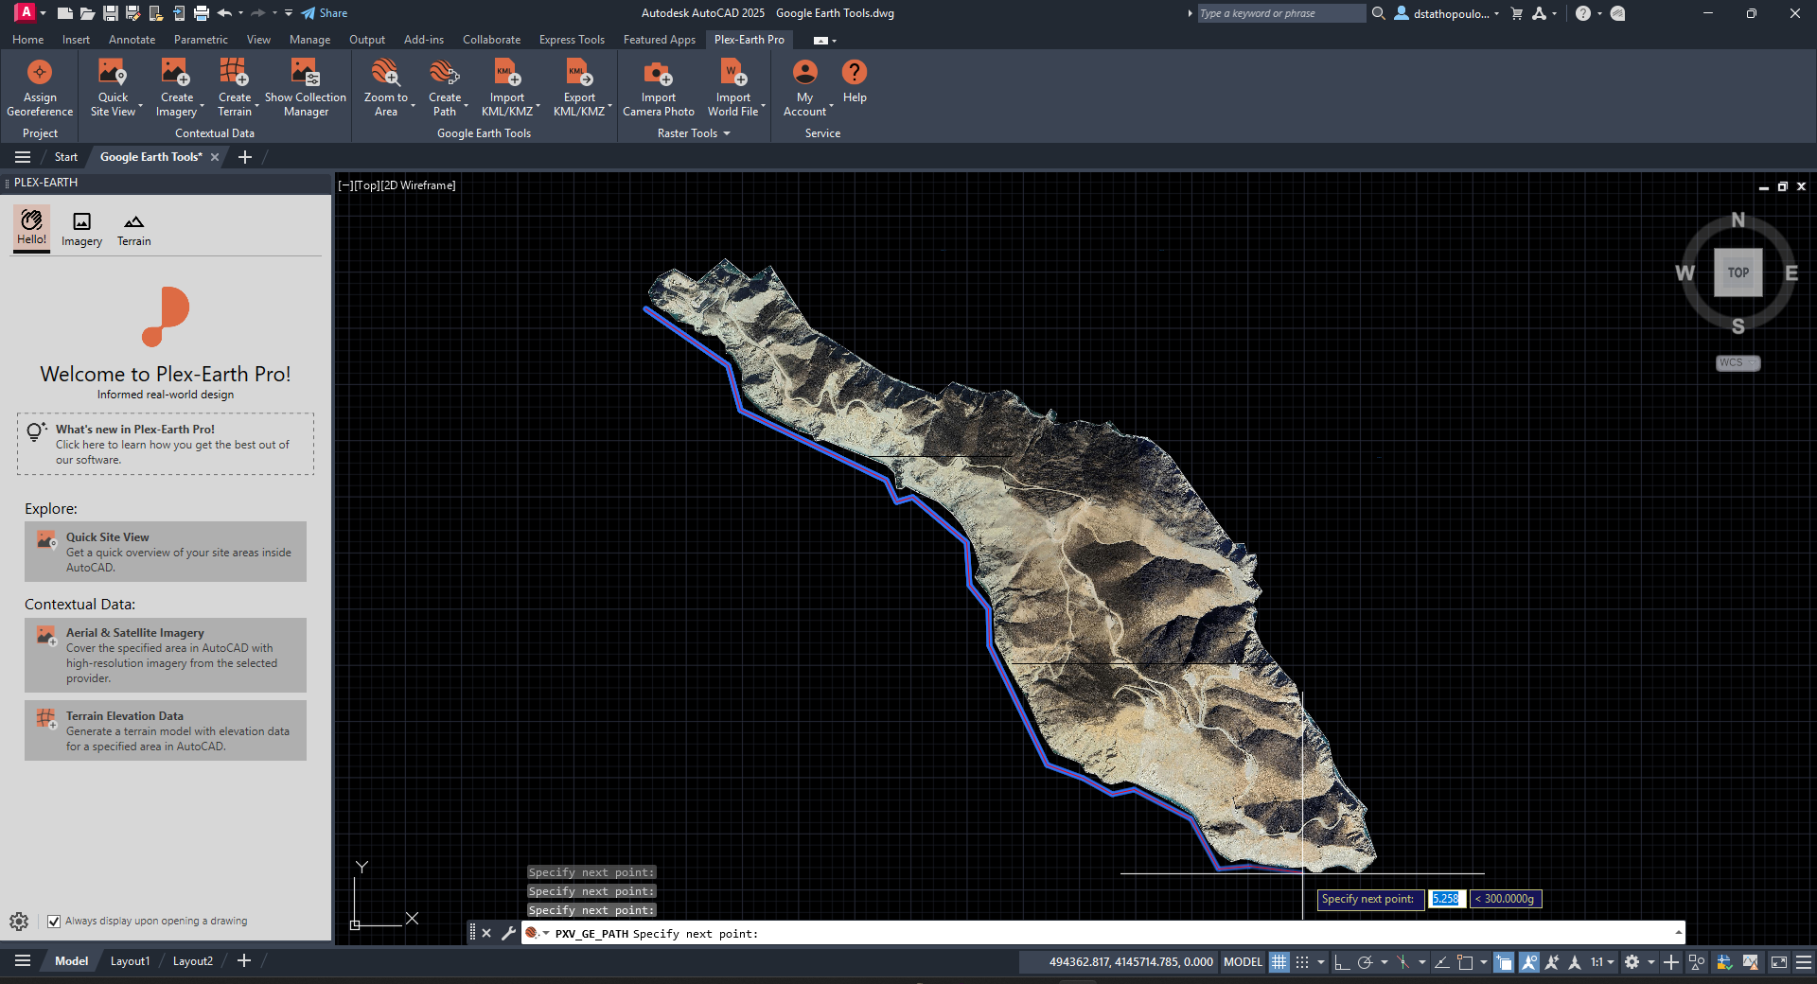Click Quick Site View card under Explore
This screenshot has width=1817, height=984.
[166, 552]
